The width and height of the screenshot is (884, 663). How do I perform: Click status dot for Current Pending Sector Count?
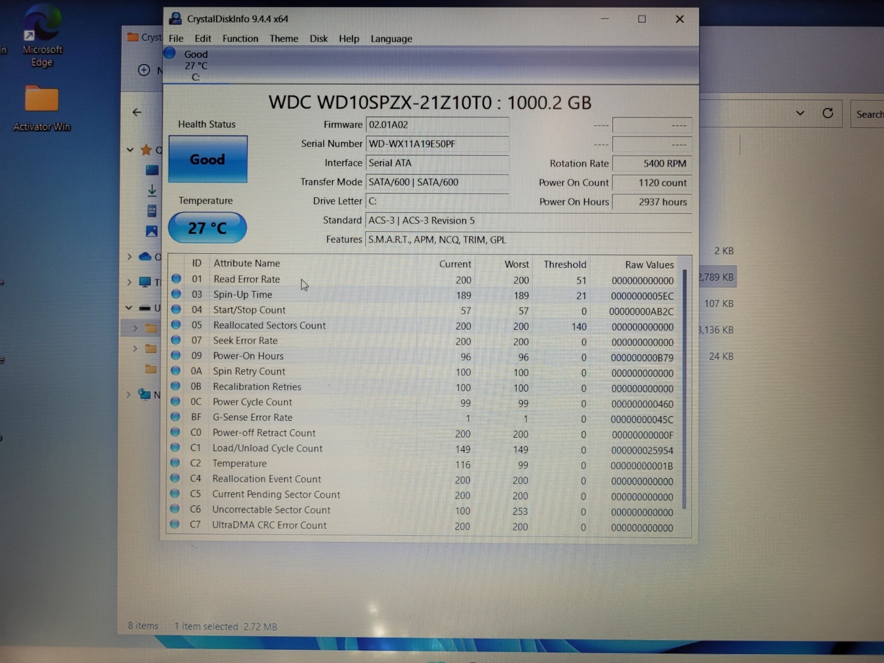pos(175,493)
